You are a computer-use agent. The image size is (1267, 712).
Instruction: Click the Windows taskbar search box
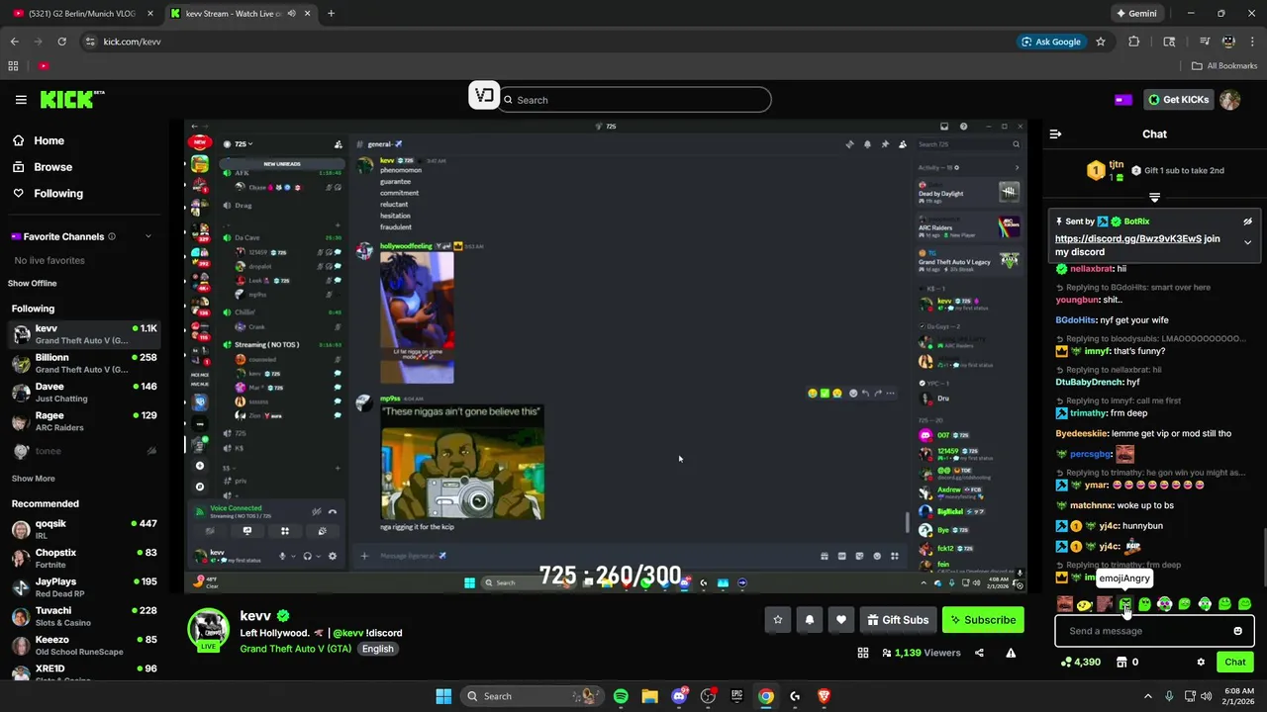click(x=534, y=696)
